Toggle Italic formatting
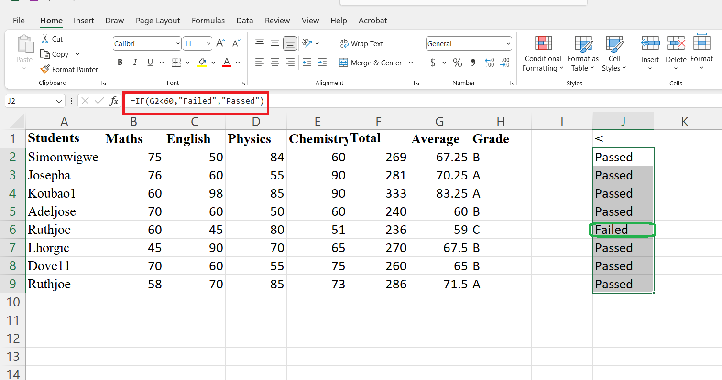Image resolution: width=722 pixels, height=380 pixels. click(135, 63)
